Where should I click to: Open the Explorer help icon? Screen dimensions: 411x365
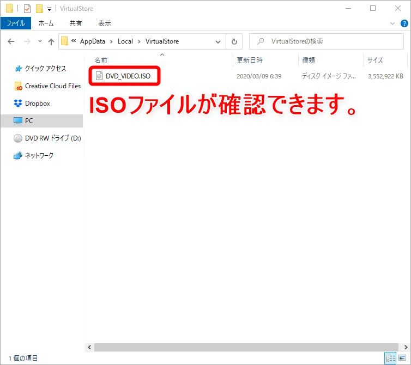404,23
